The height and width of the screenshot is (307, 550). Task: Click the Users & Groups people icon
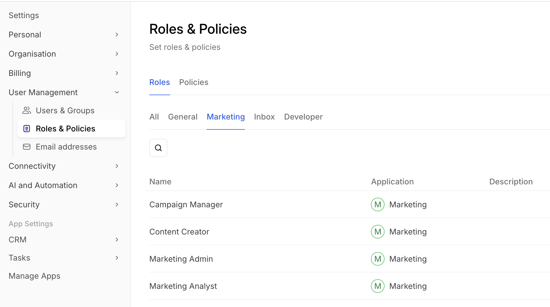[x=27, y=110]
